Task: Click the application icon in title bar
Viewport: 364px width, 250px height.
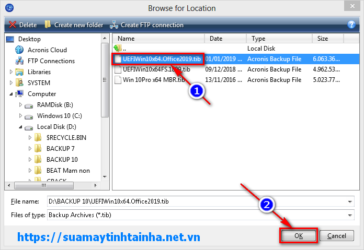Action: tap(9, 8)
